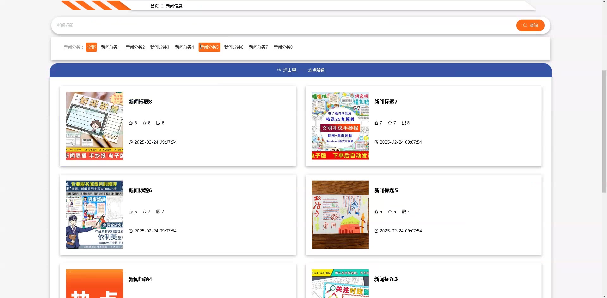Viewport: 607px width, 298px height.
Task: Click the thumbs-up icon for 新闻标题7
Action: click(376, 123)
